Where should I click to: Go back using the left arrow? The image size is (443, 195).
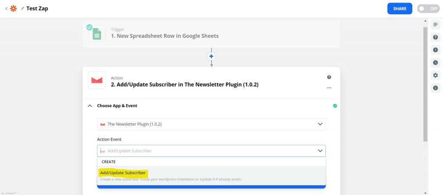(6, 9)
